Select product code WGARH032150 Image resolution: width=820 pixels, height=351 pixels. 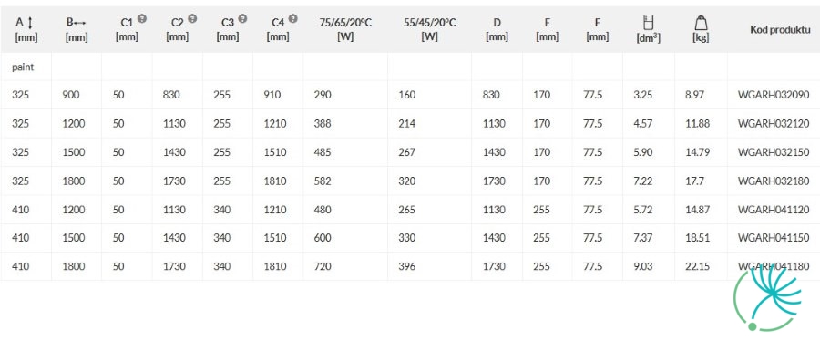774,152
